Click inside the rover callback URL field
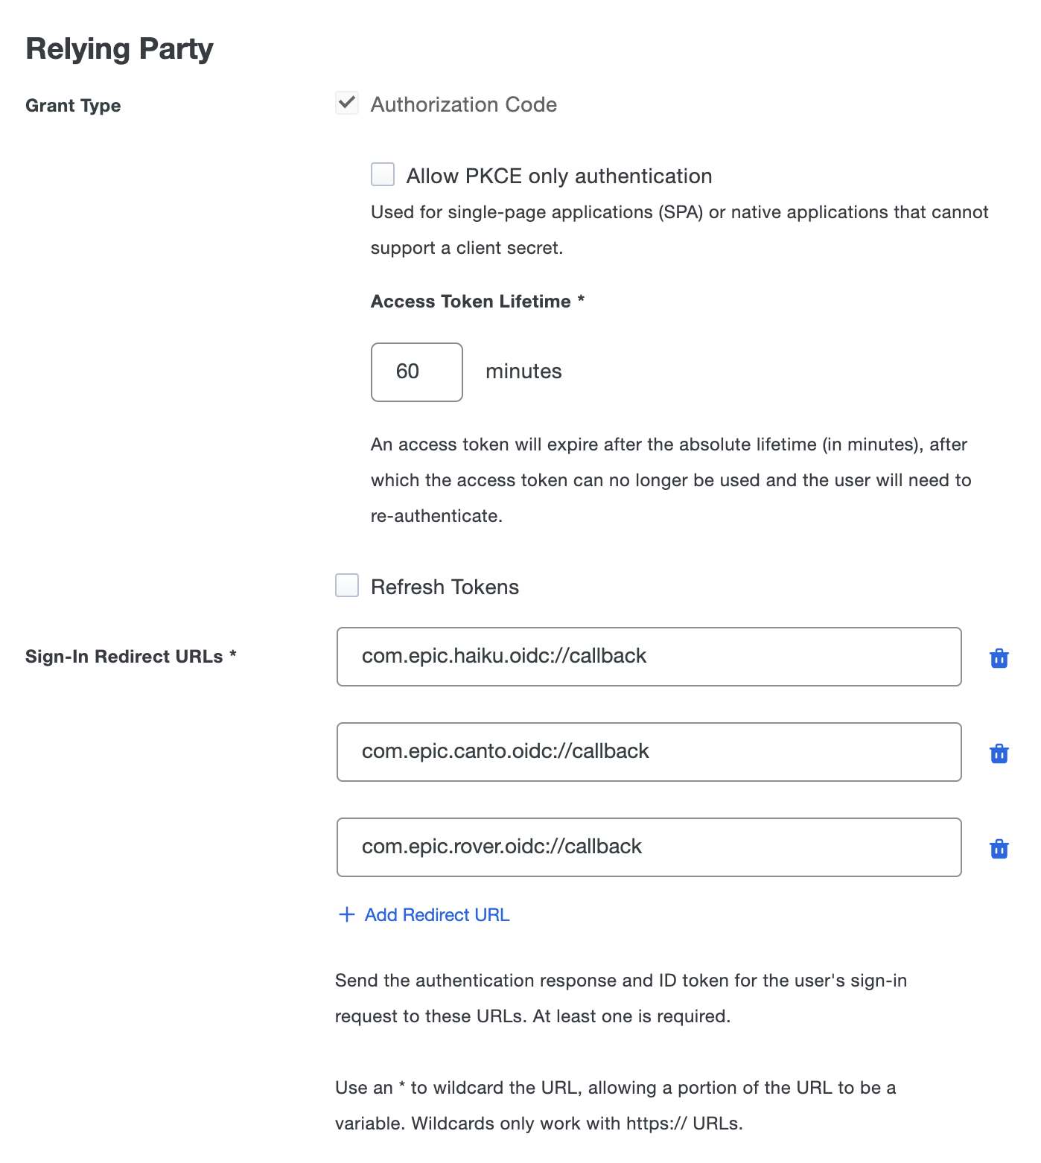 648,847
